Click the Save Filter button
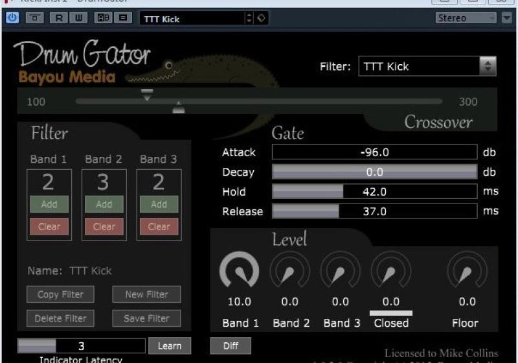 [147, 318]
